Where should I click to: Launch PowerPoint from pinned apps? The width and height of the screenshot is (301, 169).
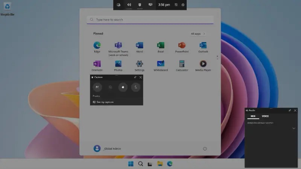click(182, 47)
